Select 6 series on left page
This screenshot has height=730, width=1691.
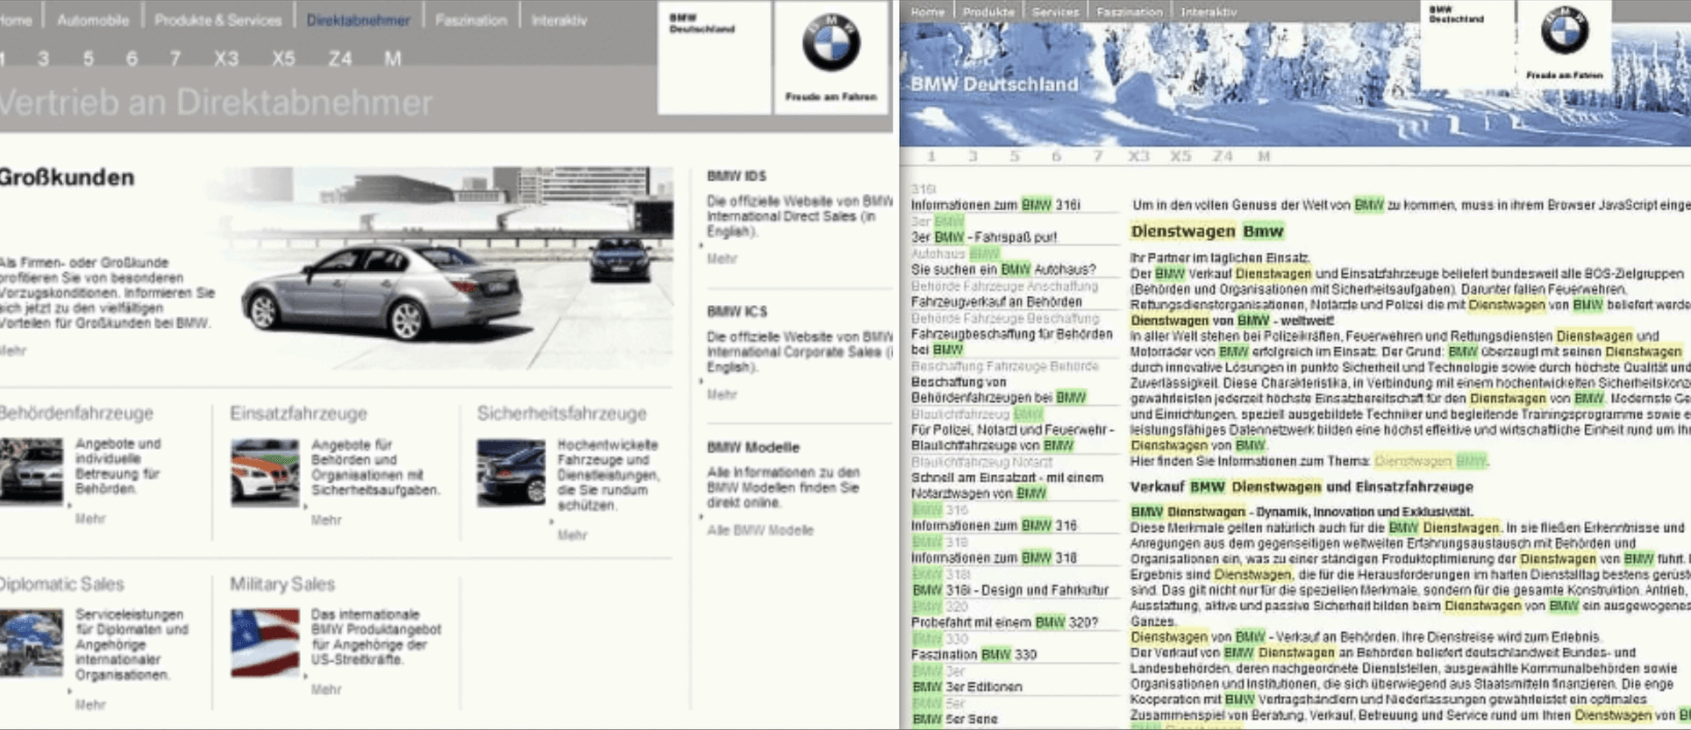[132, 59]
